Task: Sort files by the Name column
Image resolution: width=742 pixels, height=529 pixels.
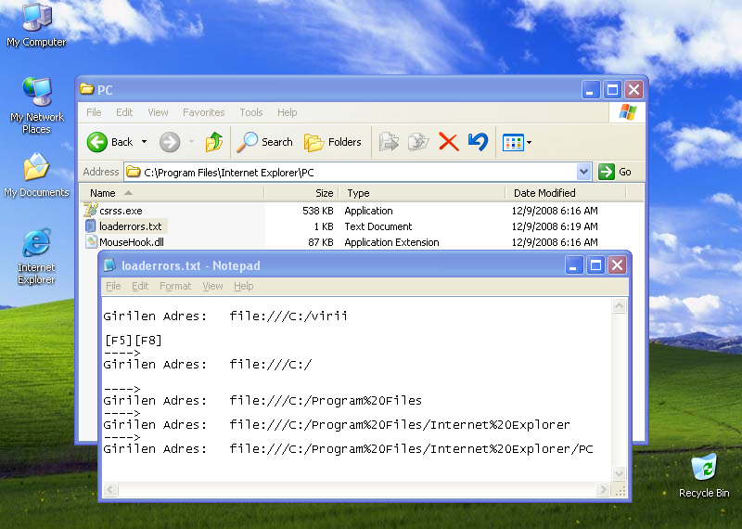Action: (172, 193)
